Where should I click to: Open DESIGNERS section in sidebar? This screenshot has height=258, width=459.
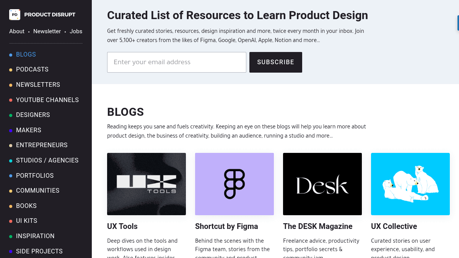pos(33,115)
